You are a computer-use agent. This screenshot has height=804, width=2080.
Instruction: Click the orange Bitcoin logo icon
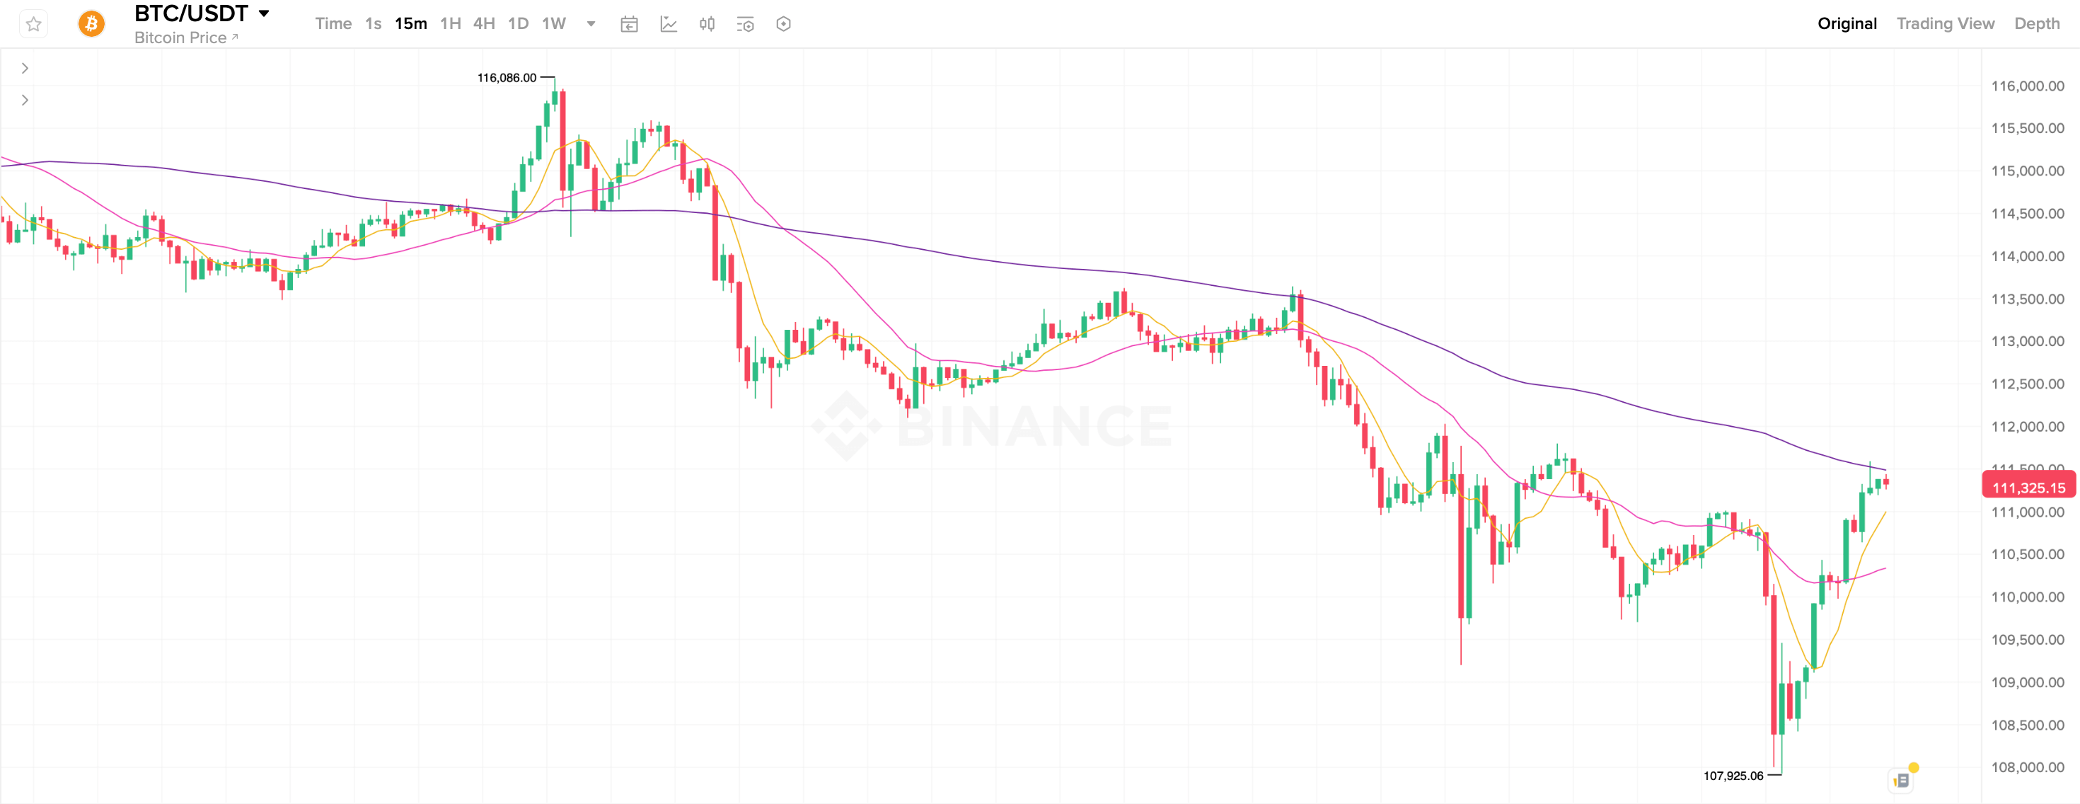[91, 24]
